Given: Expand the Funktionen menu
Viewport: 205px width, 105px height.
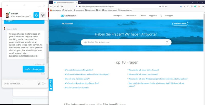Looking at the screenshot, I should click(131, 16).
